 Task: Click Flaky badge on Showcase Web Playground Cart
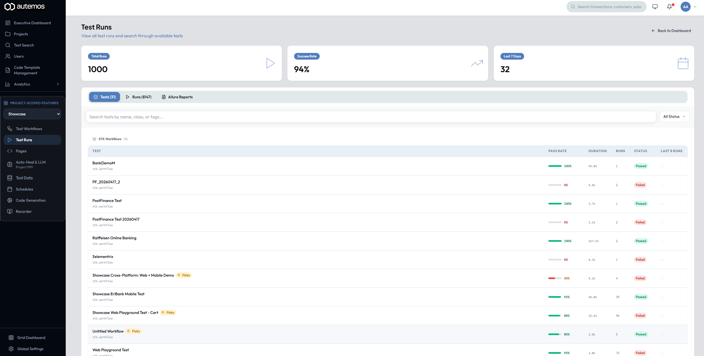(x=168, y=313)
